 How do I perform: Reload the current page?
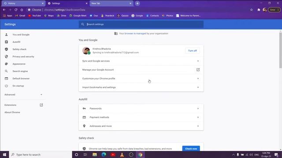tap(16, 10)
